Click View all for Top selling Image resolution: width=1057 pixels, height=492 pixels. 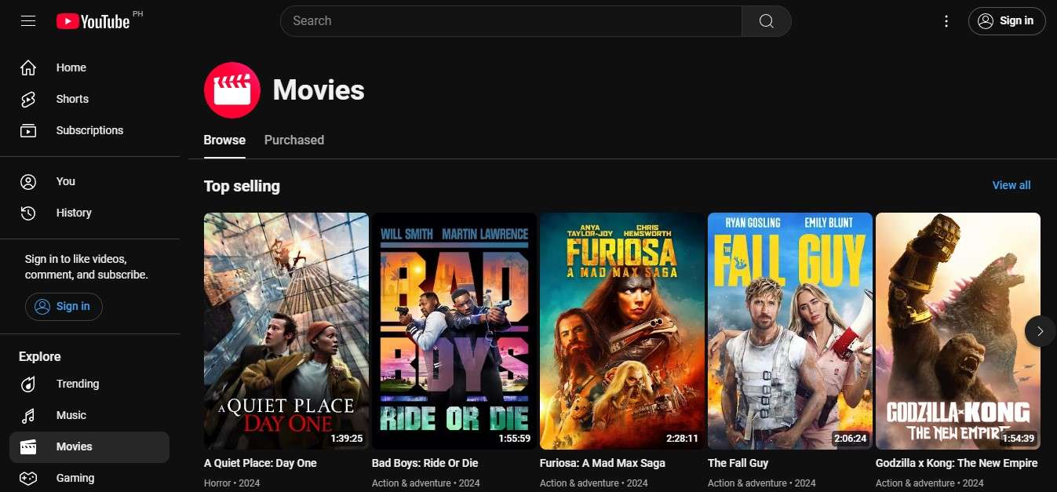click(1011, 185)
